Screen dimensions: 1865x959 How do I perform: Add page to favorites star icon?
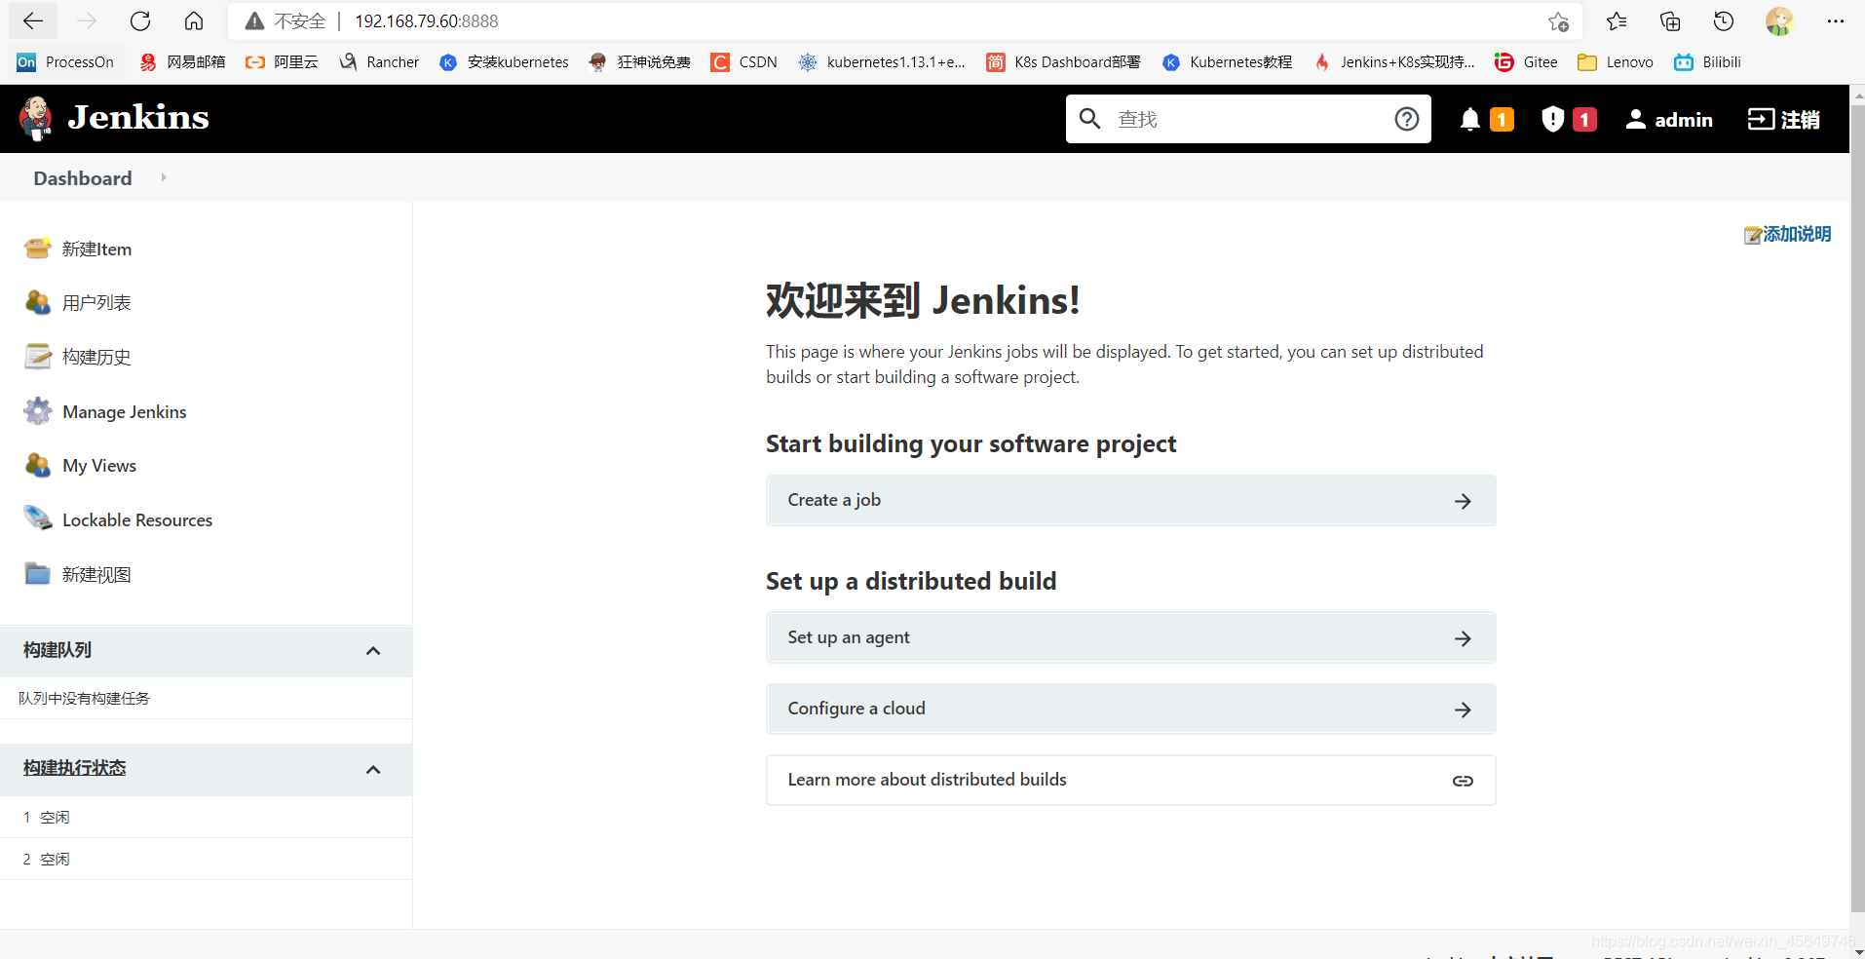tap(1558, 21)
